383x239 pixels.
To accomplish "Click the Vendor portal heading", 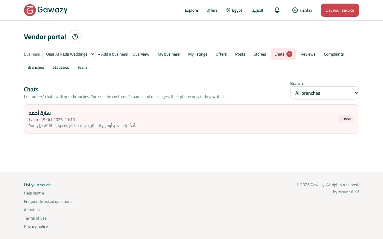I will pos(45,37).
